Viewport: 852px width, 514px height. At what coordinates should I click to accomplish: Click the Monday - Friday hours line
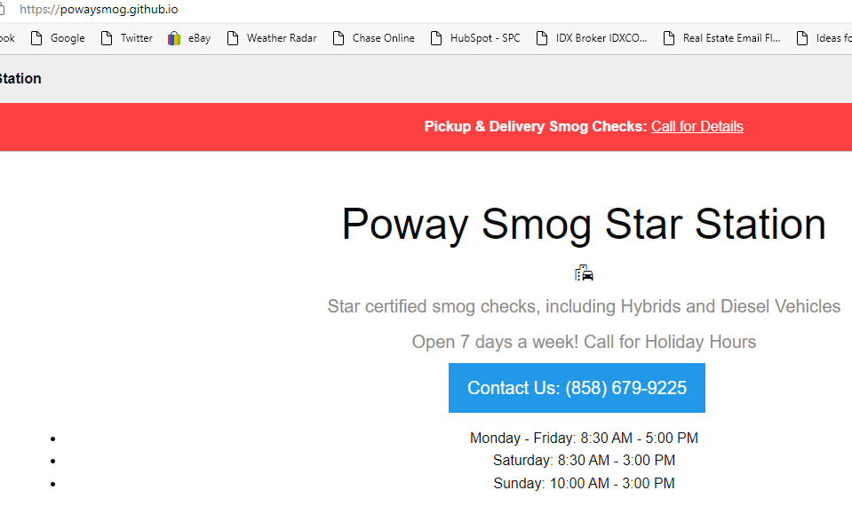(584, 438)
